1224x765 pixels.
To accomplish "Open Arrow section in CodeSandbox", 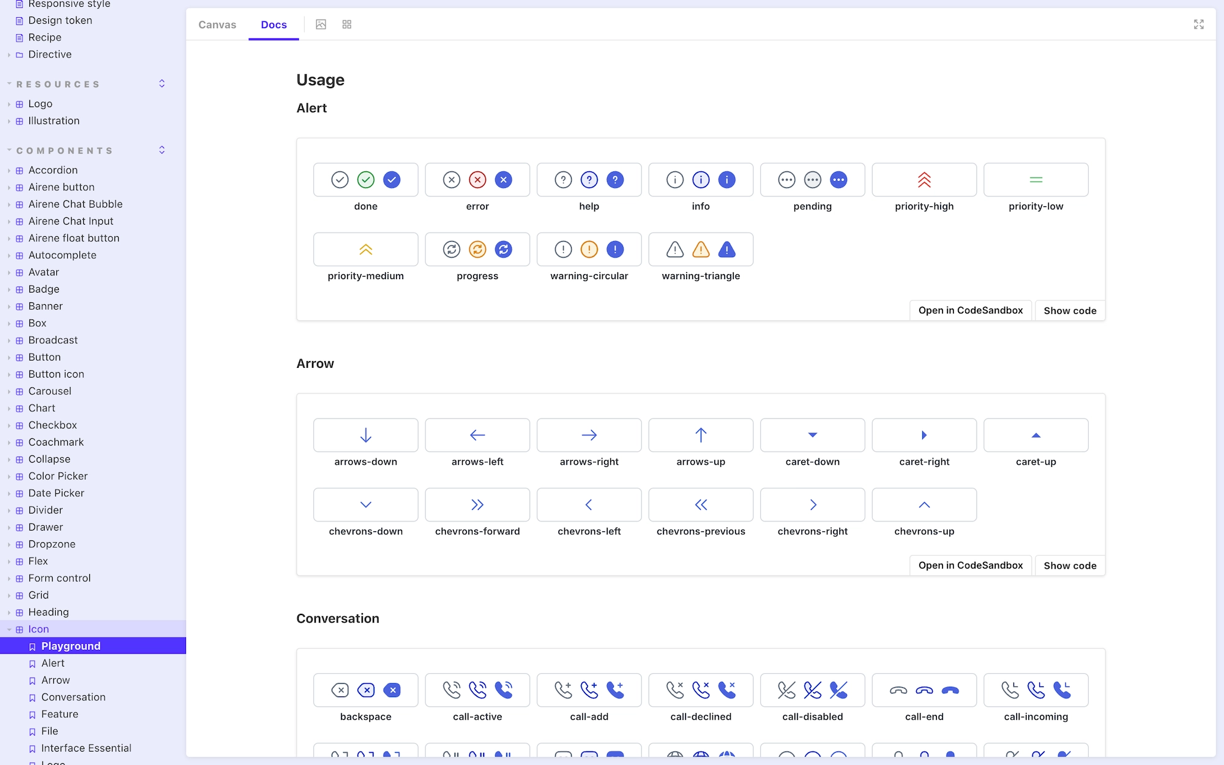I will click(971, 565).
